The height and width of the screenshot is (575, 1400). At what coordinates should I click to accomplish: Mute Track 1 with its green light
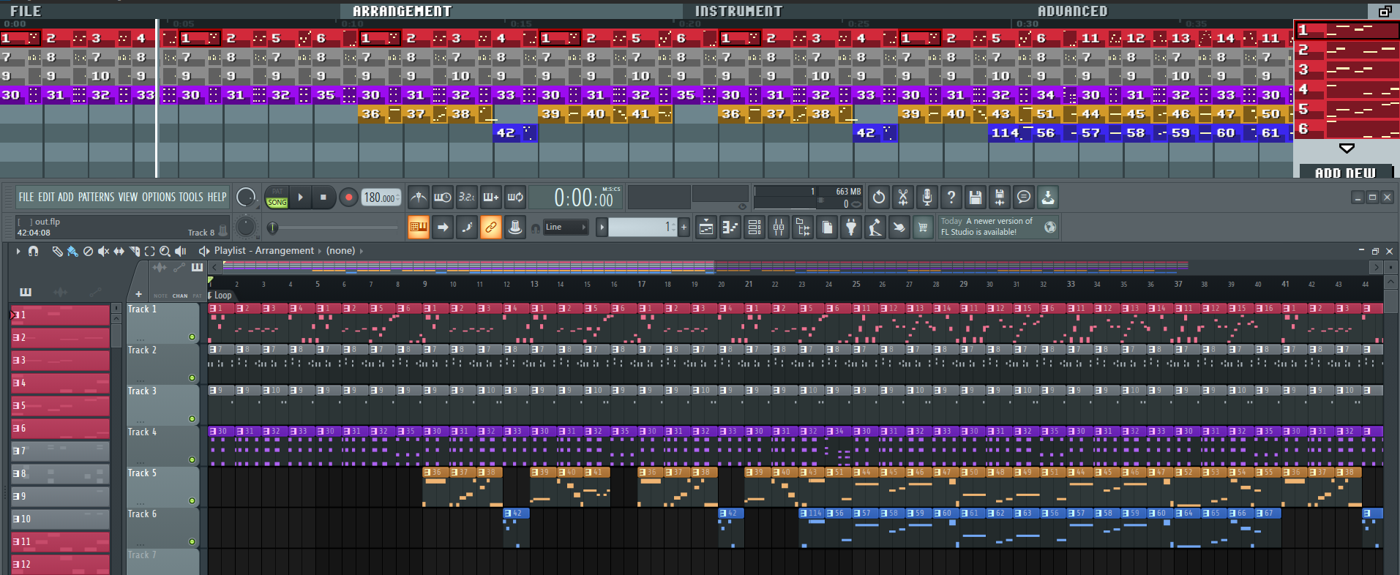[192, 337]
